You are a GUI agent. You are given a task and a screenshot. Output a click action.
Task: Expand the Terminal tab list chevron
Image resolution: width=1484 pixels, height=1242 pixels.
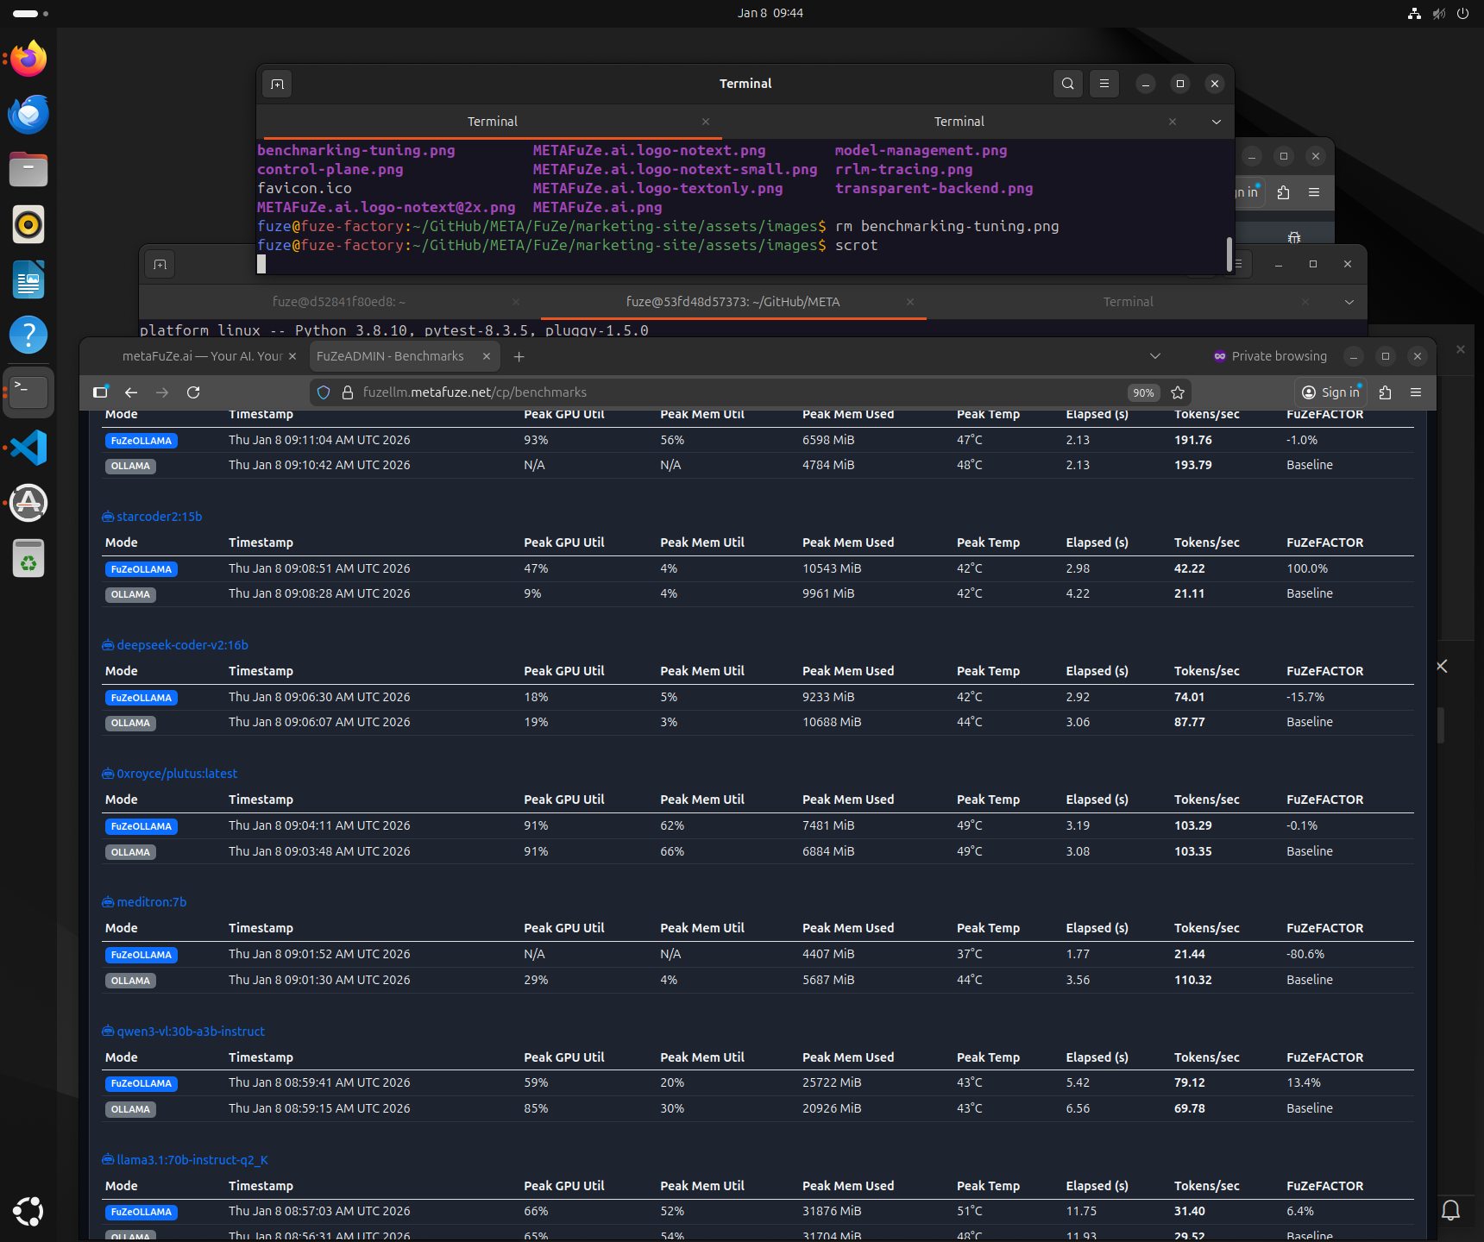coord(1217,122)
